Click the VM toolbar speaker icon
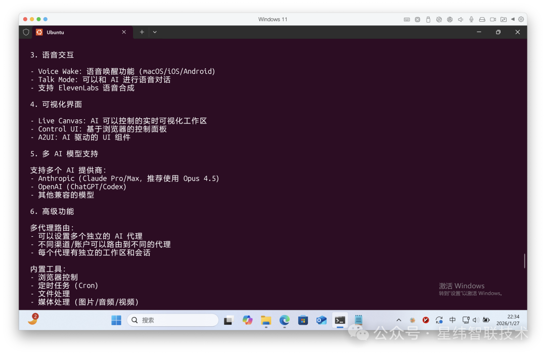The height and width of the screenshot is (355, 546). point(461,19)
